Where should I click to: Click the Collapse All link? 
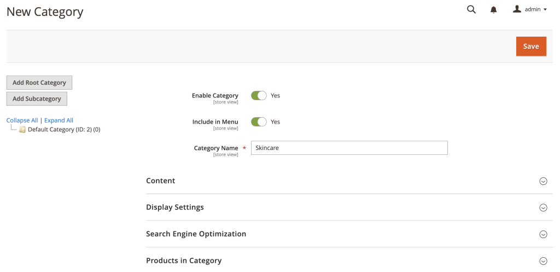(22, 120)
